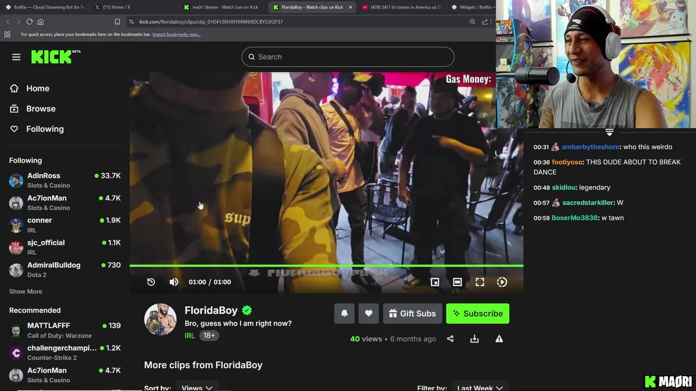
Task: Click the search magnifier icon
Action: click(x=252, y=57)
